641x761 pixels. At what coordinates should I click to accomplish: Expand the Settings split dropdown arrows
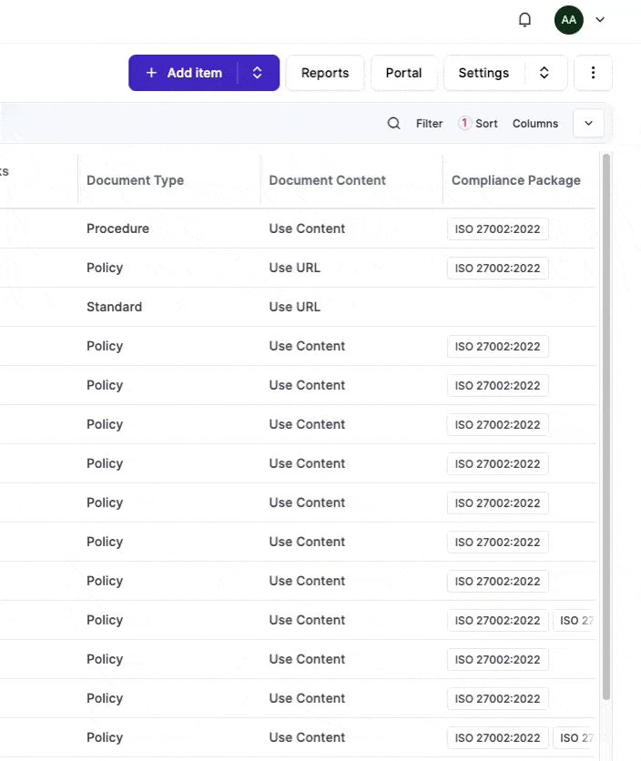tap(544, 73)
